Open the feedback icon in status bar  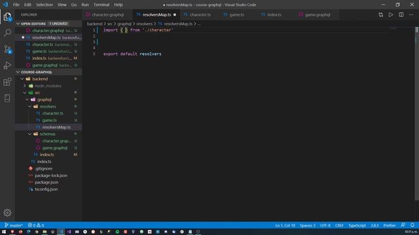point(403,225)
